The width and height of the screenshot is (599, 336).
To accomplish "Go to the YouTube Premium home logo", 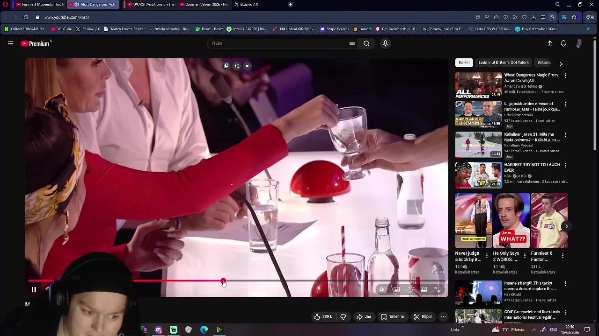I will (x=36, y=43).
